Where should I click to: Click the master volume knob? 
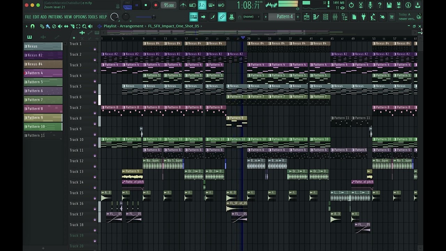(114, 17)
